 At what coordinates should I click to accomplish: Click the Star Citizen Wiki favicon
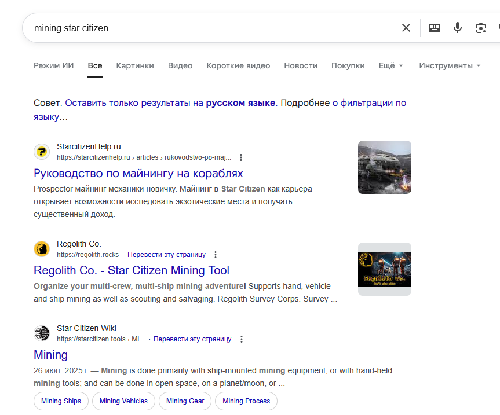tap(42, 333)
